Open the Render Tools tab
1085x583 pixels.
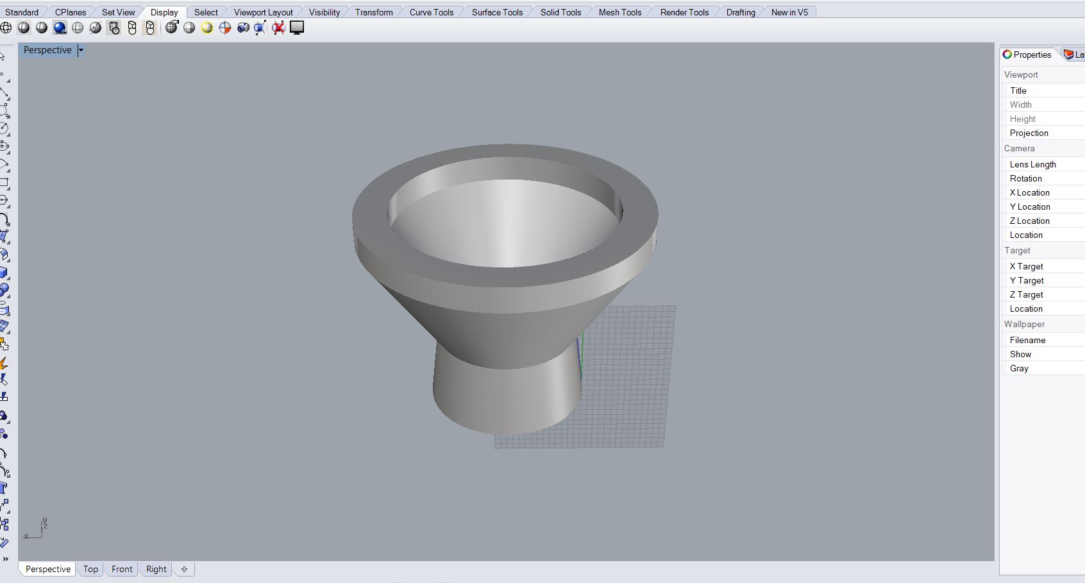(x=684, y=12)
